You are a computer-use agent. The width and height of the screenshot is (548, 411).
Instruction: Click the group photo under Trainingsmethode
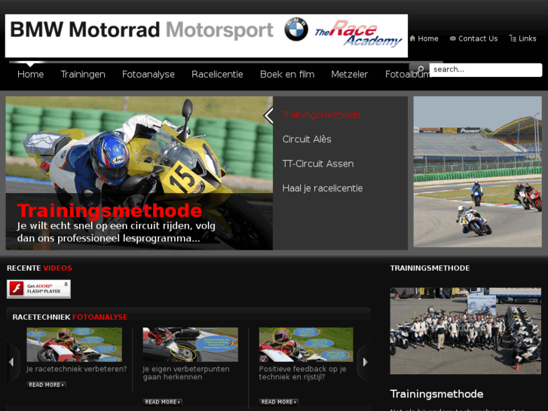[466, 331]
